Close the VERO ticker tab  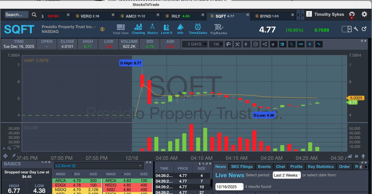tap(113, 15)
